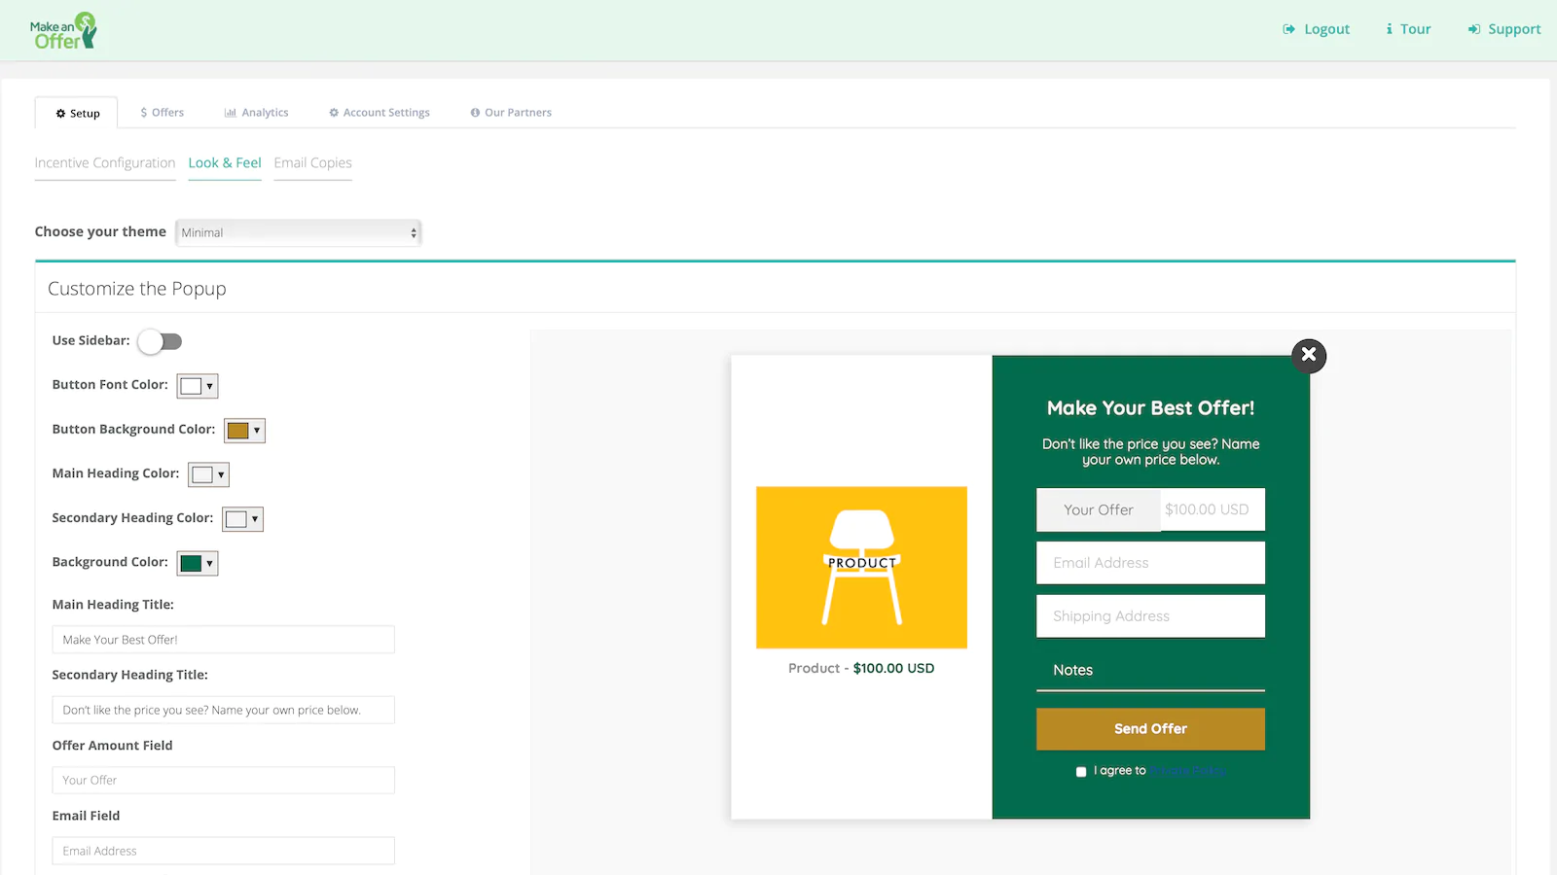Open the Email Copies section link

[312, 163]
